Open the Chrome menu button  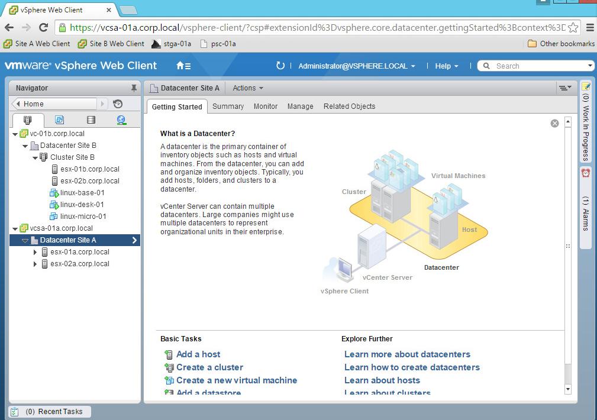click(x=590, y=27)
